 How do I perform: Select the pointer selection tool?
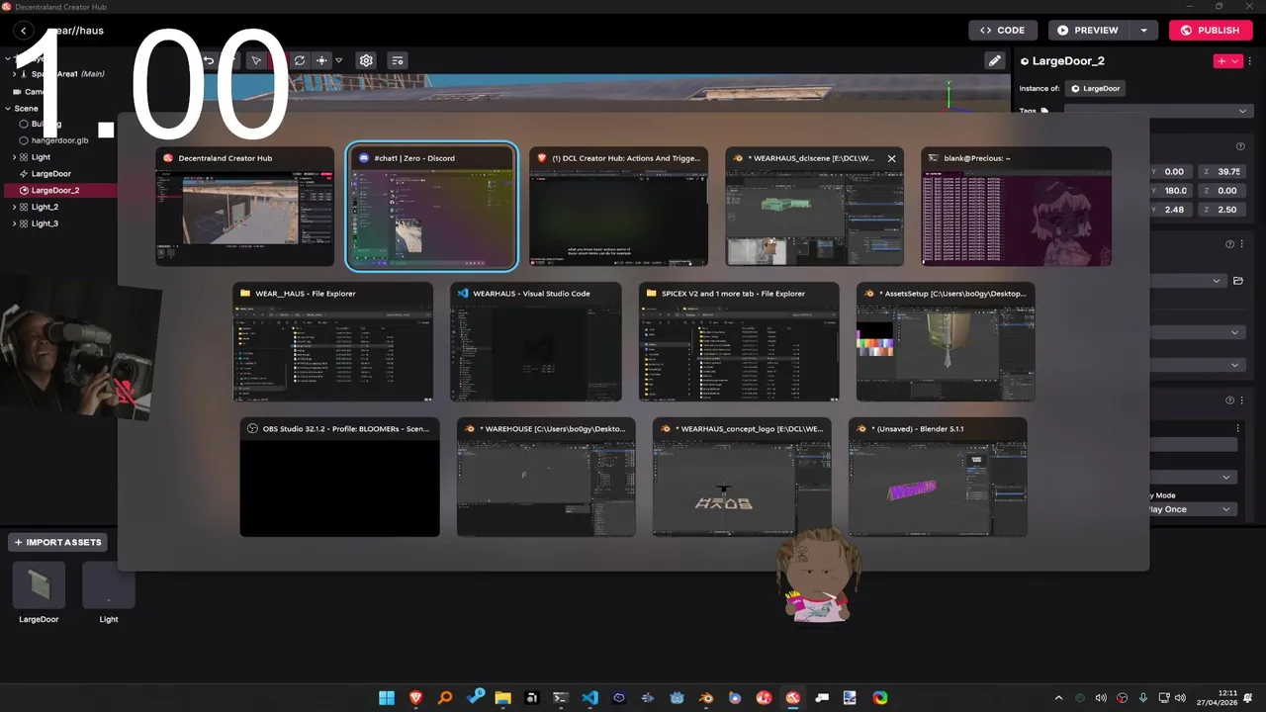(256, 60)
